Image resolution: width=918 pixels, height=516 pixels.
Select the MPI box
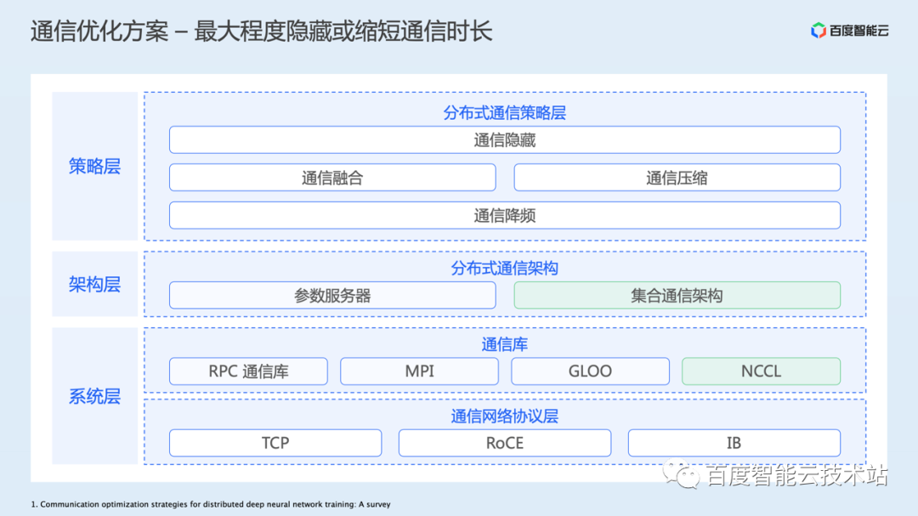pyautogui.click(x=419, y=371)
